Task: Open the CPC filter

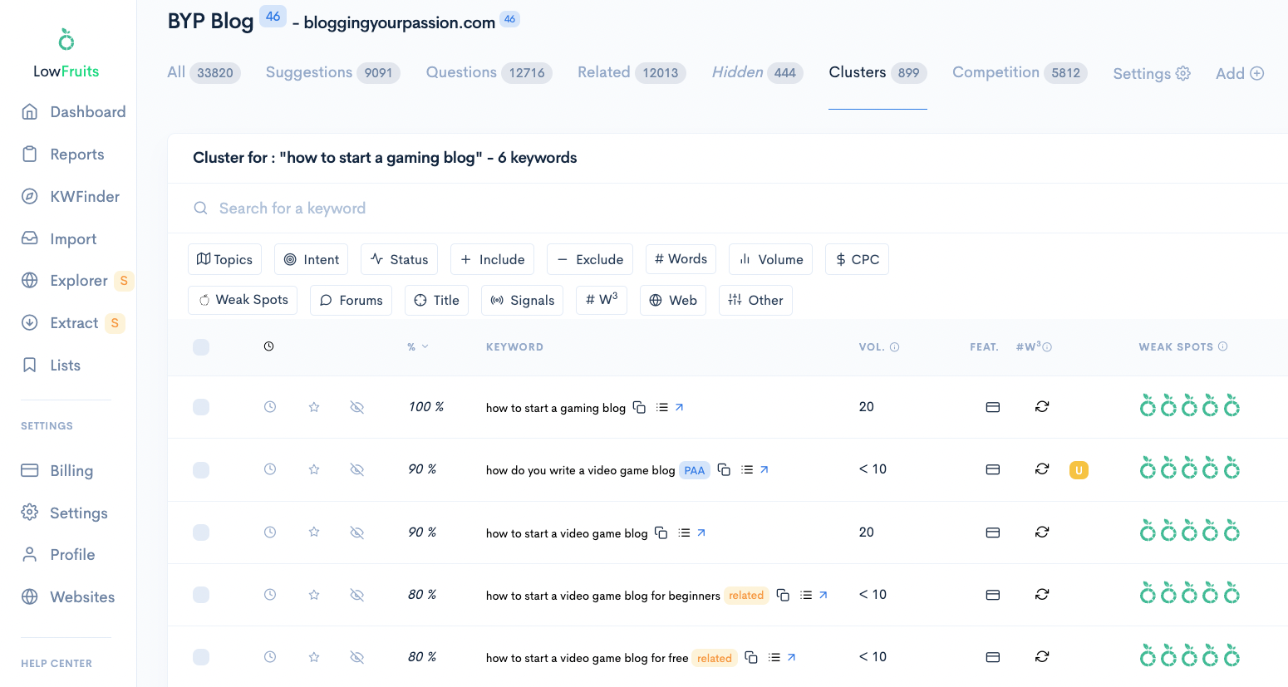Action: click(x=857, y=259)
